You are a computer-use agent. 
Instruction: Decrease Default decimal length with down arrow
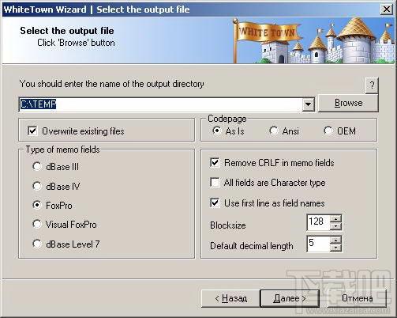pos(335,248)
